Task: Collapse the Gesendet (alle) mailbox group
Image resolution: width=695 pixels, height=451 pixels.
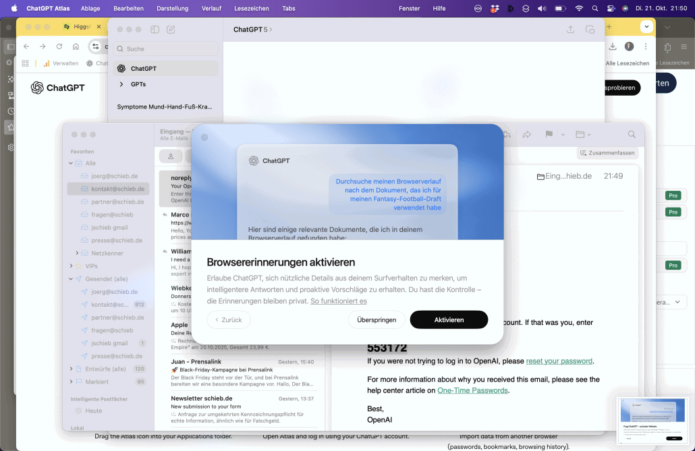Action: pos(71,279)
